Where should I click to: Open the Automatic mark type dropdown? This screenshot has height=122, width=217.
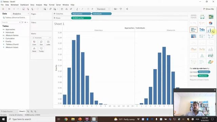pyautogui.click(x=41, y=38)
